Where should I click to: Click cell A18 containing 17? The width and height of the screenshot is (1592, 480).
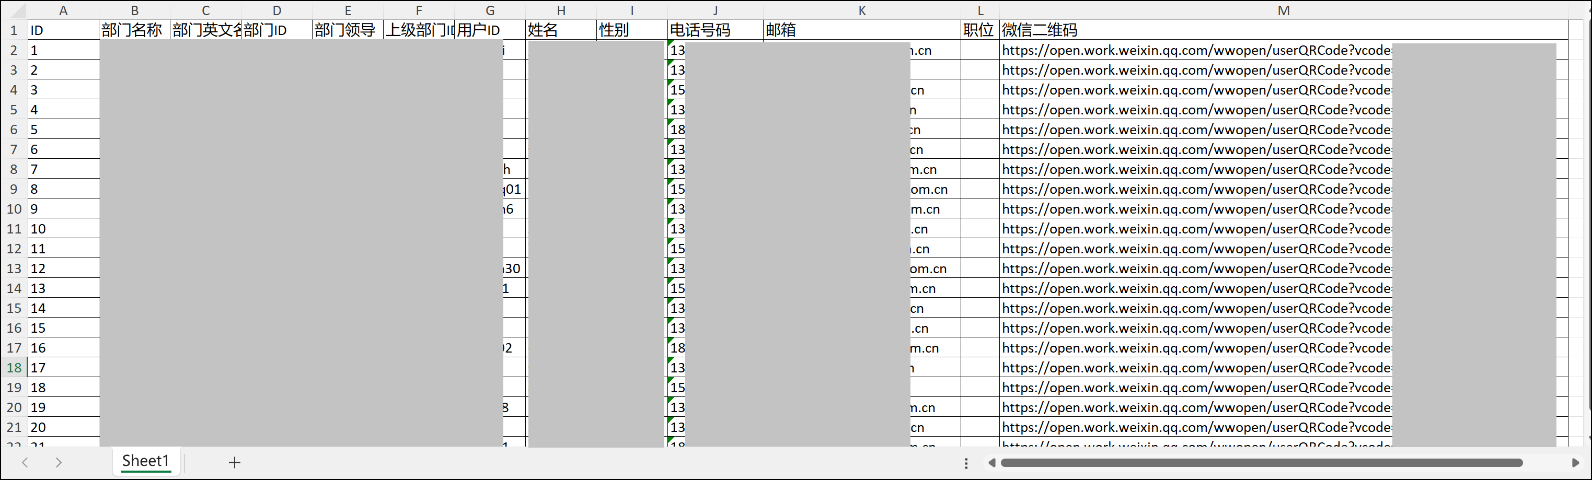tap(63, 368)
